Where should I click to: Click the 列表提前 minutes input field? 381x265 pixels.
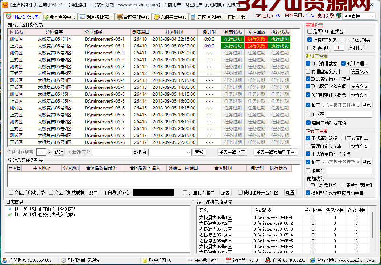tap(339, 48)
